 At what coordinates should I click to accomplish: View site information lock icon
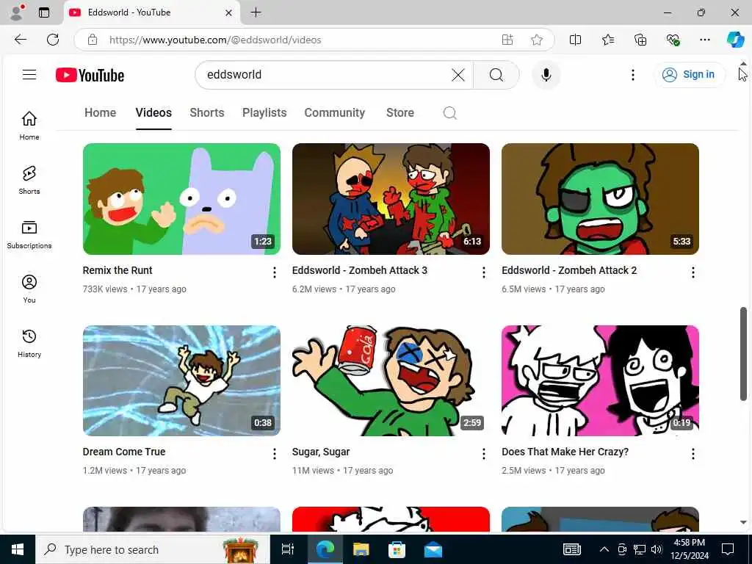point(93,40)
